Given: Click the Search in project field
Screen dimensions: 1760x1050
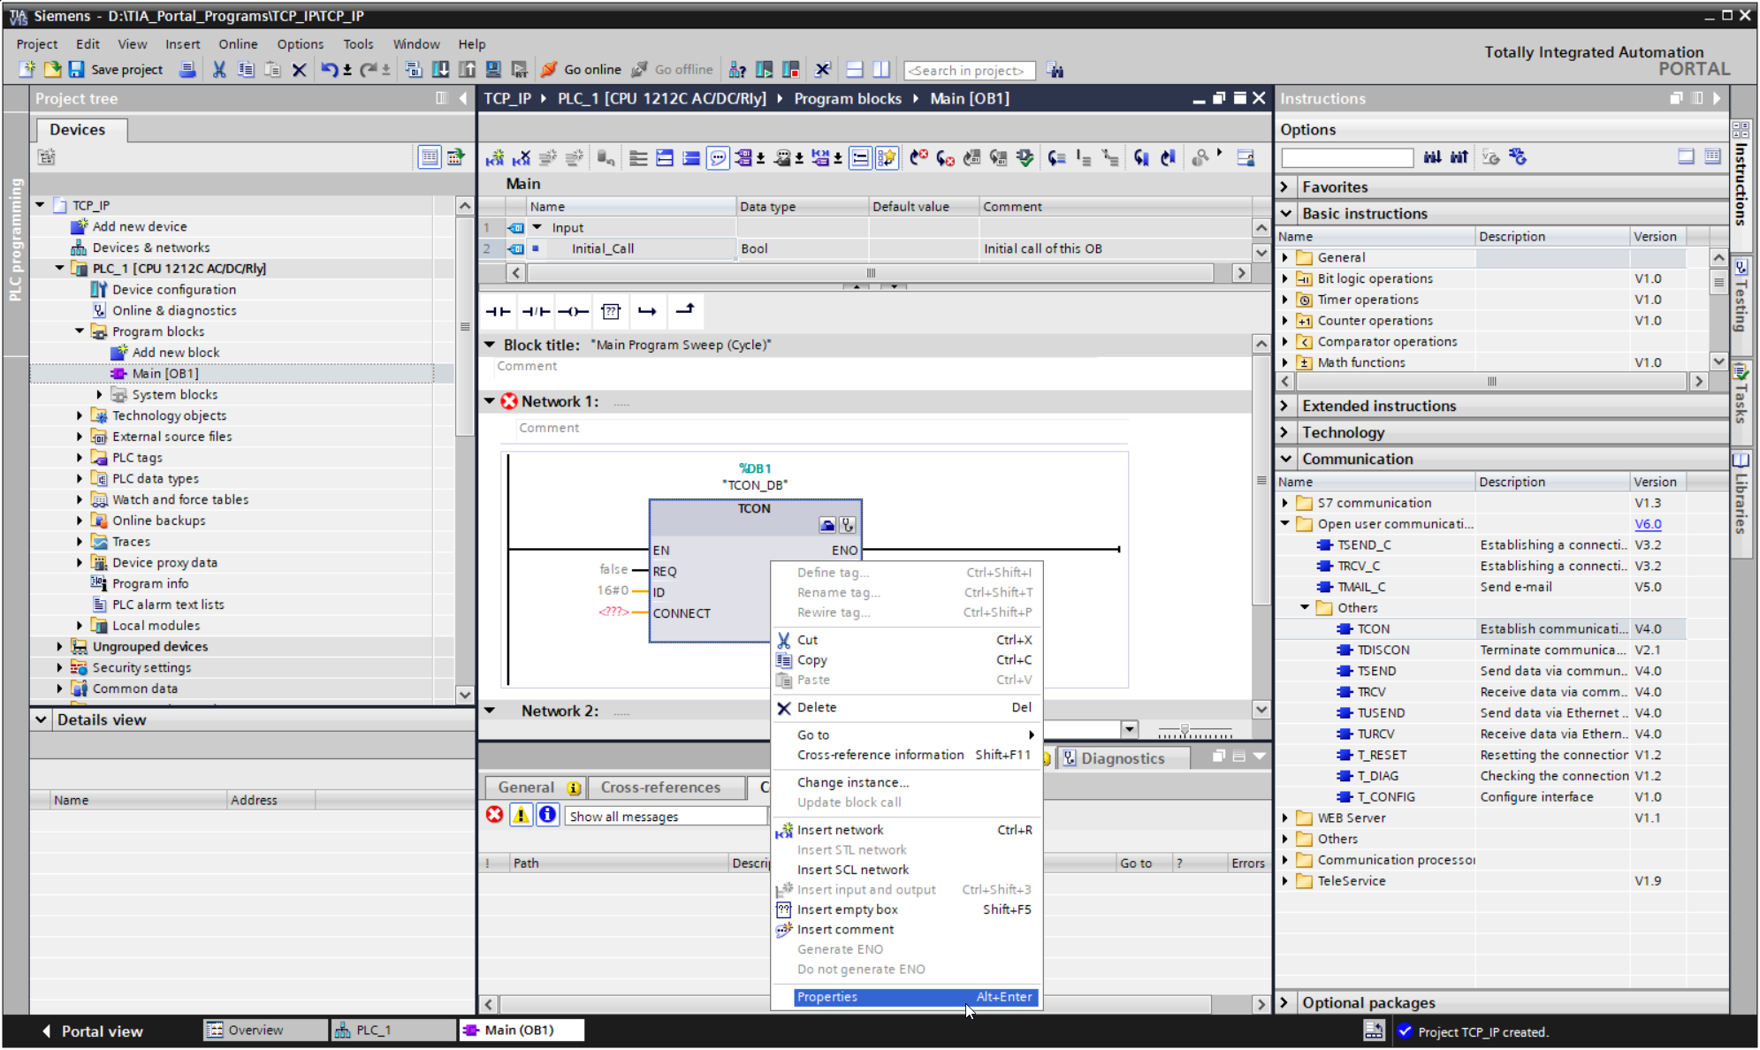Looking at the screenshot, I should click(x=968, y=71).
